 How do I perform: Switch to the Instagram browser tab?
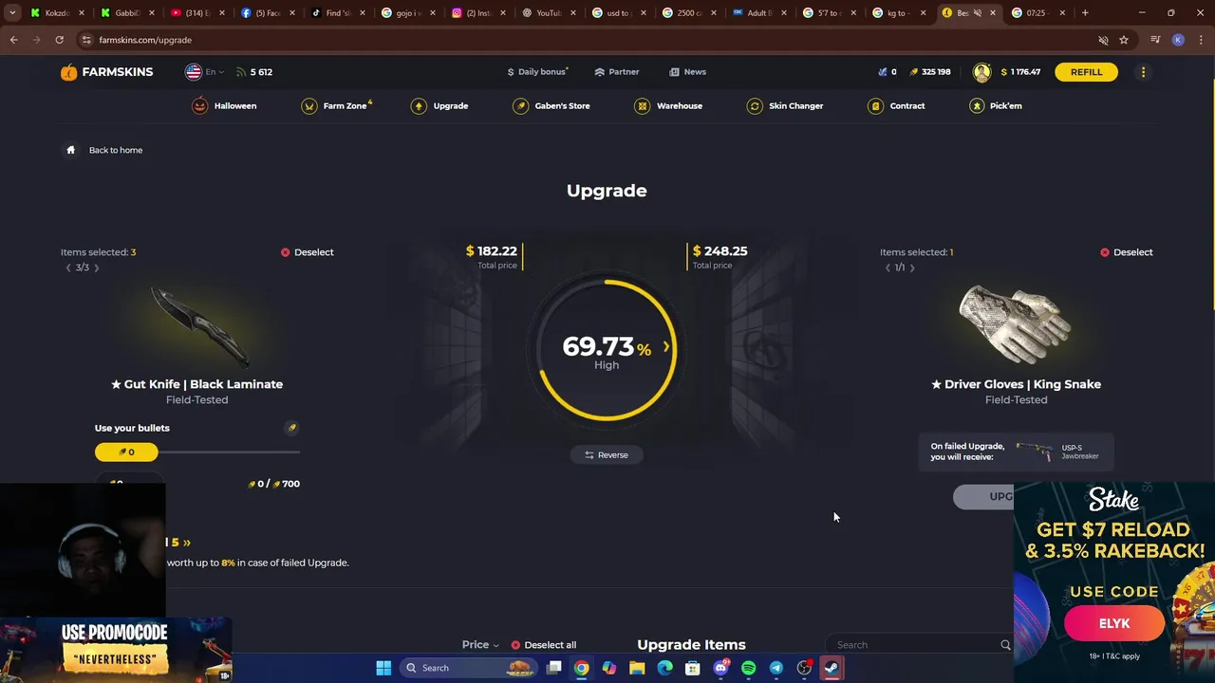tap(478, 13)
